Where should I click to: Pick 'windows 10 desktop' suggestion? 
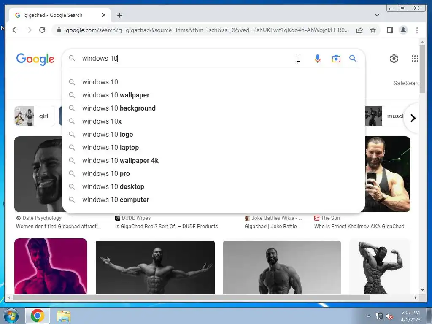click(213, 186)
